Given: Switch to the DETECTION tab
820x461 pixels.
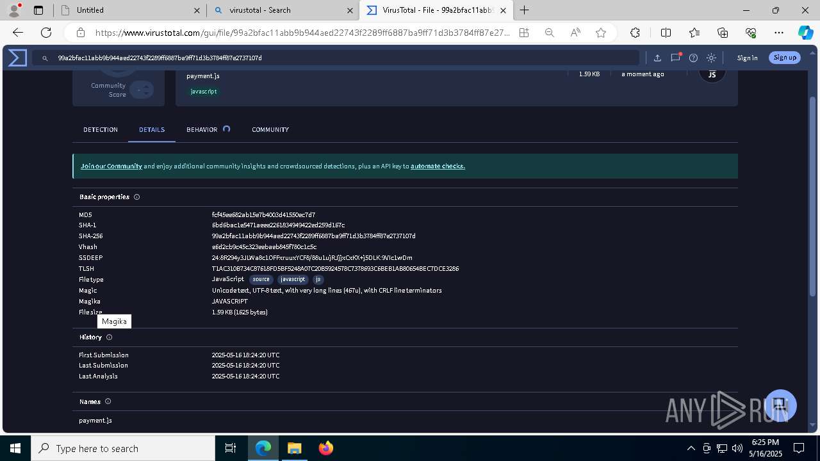Looking at the screenshot, I should click(x=101, y=129).
